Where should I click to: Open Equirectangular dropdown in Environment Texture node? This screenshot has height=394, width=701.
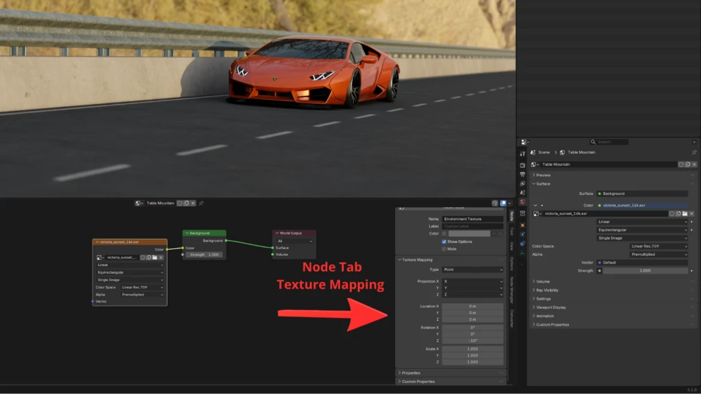[x=129, y=272]
